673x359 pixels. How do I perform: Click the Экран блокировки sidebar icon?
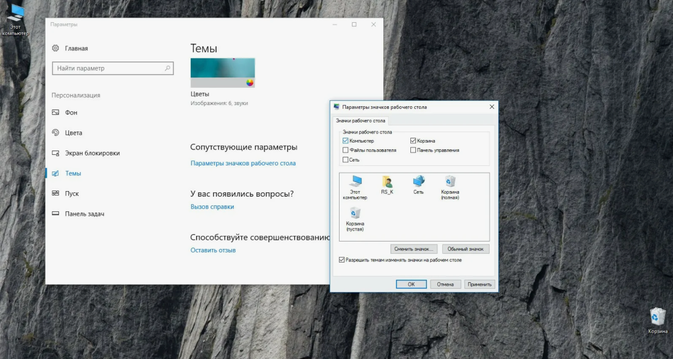57,152
